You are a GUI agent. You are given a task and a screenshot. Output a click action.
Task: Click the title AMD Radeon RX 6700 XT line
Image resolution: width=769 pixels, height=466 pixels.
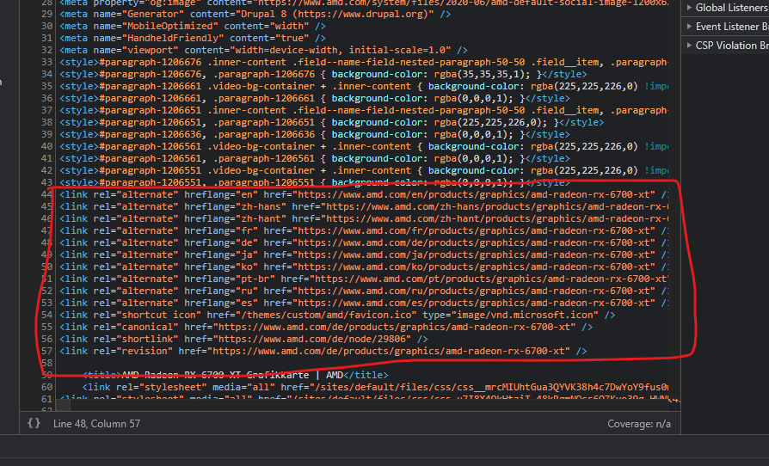(x=236, y=375)
